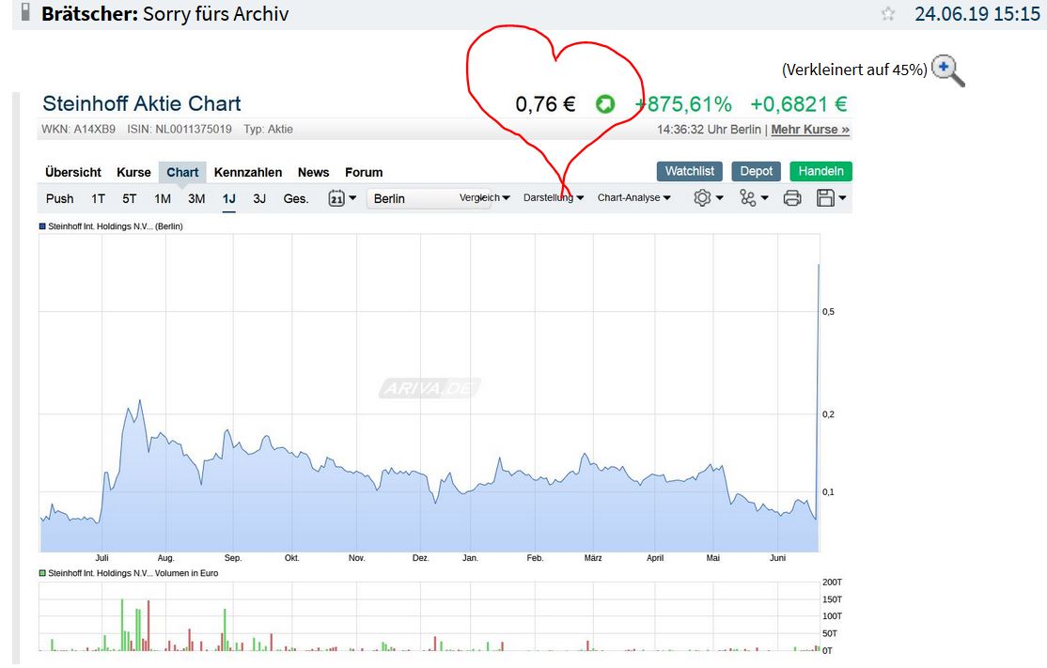Open the Chart-Analyse dropdown
The image size is (1047, 668).
click(633, 197)
